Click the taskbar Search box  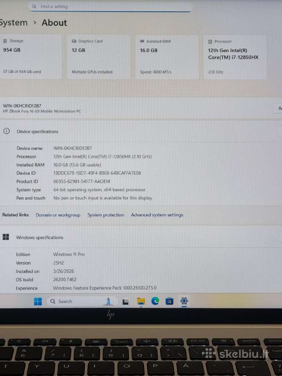click(82, 301)
